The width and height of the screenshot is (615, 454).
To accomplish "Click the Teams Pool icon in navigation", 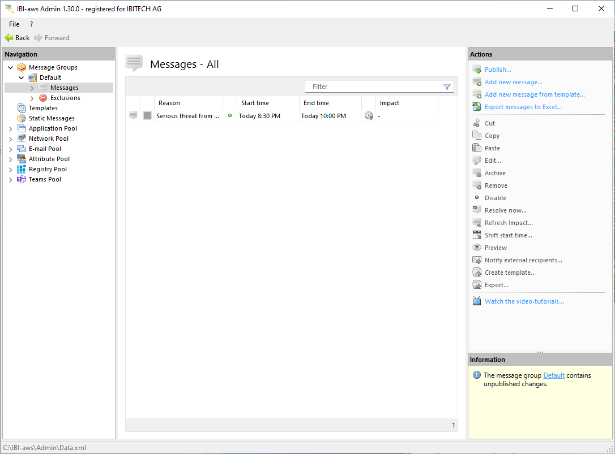I will pos(22,179).
